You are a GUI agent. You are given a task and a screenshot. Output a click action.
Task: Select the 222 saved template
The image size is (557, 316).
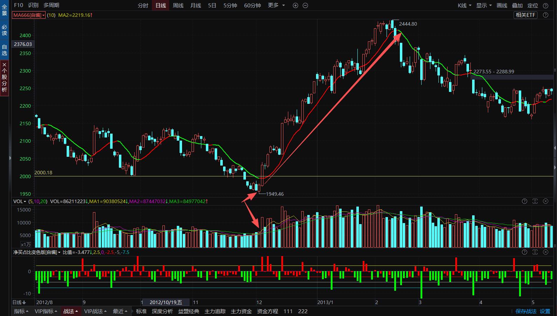(303, 311)
